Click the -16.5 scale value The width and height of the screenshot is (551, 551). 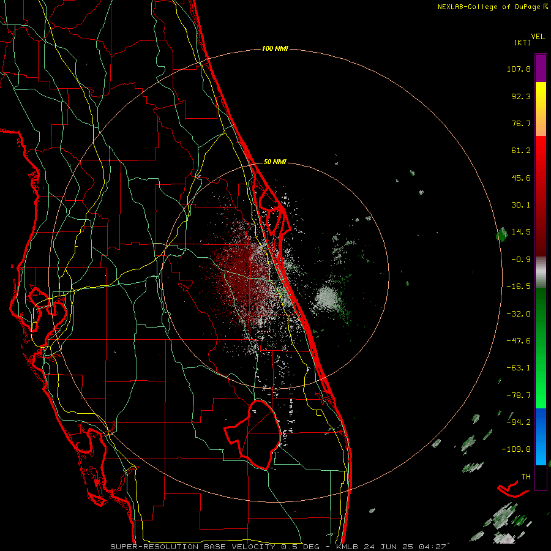tap(519, 287)
